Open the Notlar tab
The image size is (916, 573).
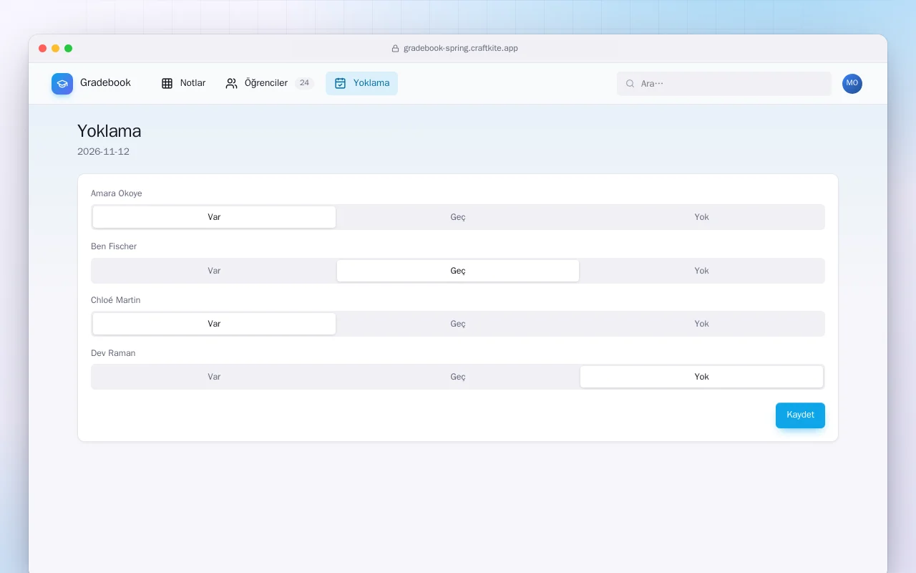pyautogui.click(x=183, y=83)
